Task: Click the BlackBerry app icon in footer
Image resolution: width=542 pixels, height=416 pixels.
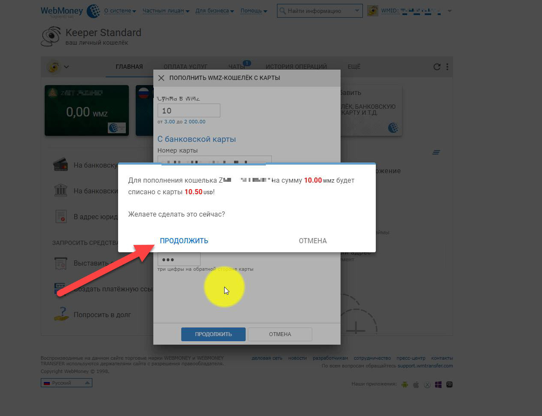Action: 449,384
